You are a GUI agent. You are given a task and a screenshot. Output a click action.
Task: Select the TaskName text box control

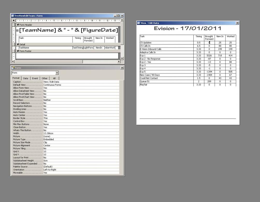click(46, 48)
